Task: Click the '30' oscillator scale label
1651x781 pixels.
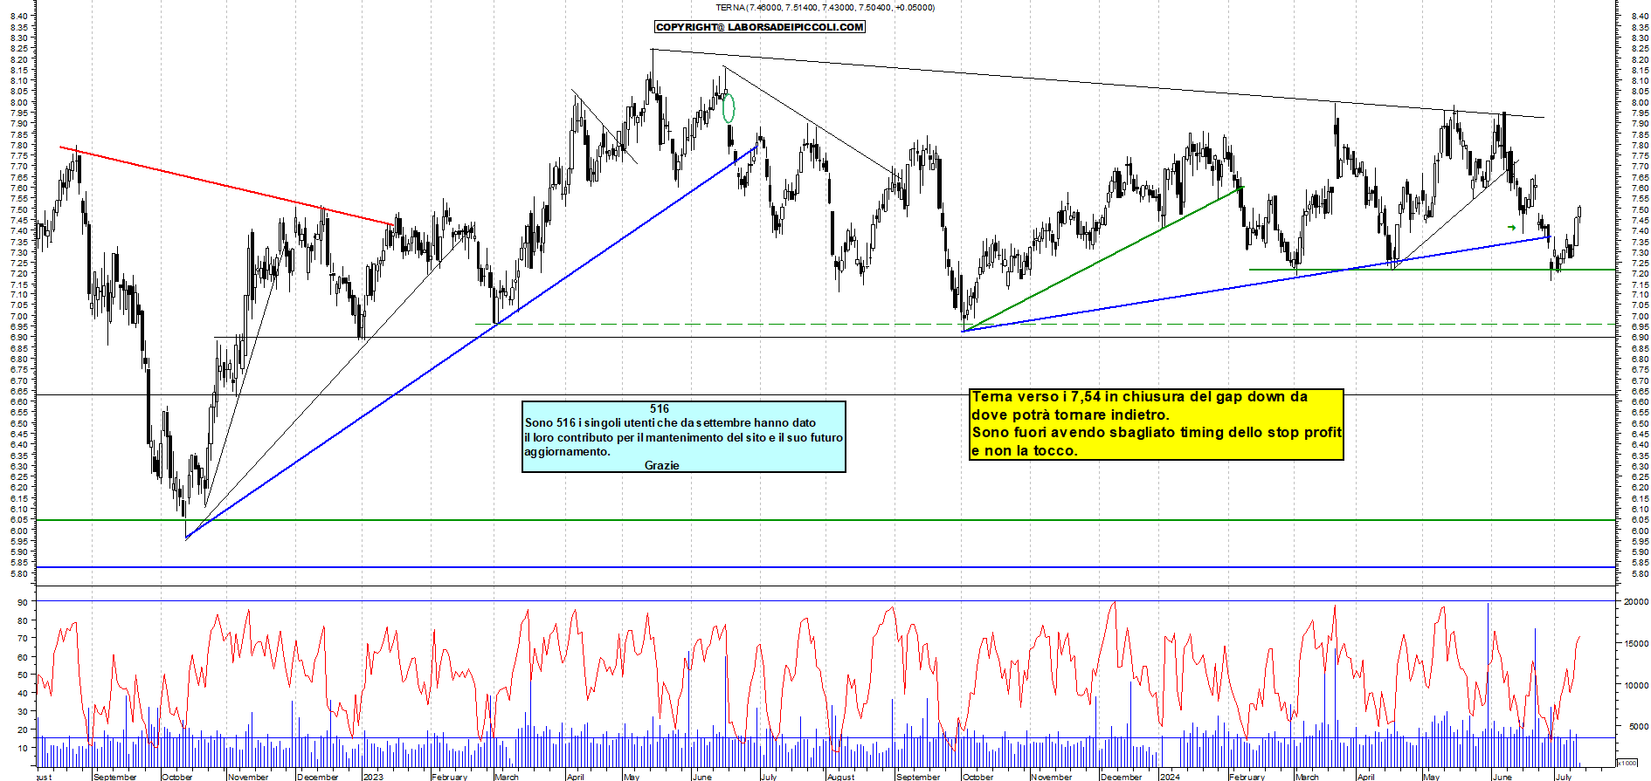Action: tap(22, 712)
